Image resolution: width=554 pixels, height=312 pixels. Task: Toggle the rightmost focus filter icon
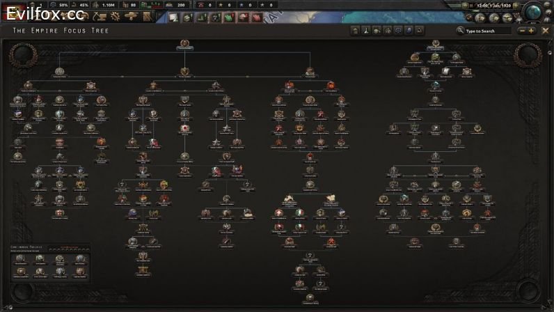[x=420, y=31]
